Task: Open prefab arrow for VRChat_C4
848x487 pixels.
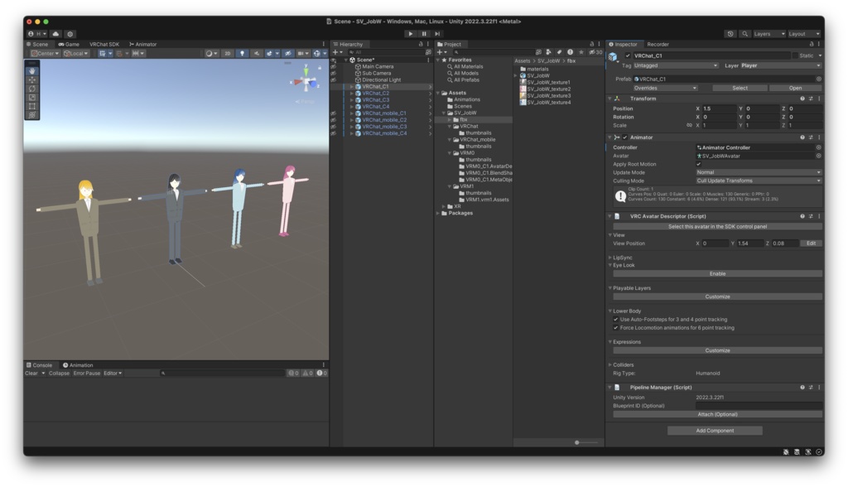Action: tap(430, 107)
